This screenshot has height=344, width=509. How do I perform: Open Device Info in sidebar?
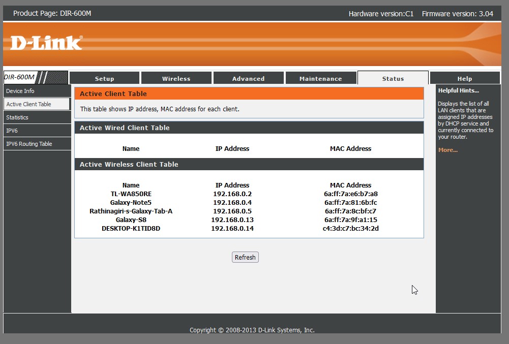tap(20, 91)
